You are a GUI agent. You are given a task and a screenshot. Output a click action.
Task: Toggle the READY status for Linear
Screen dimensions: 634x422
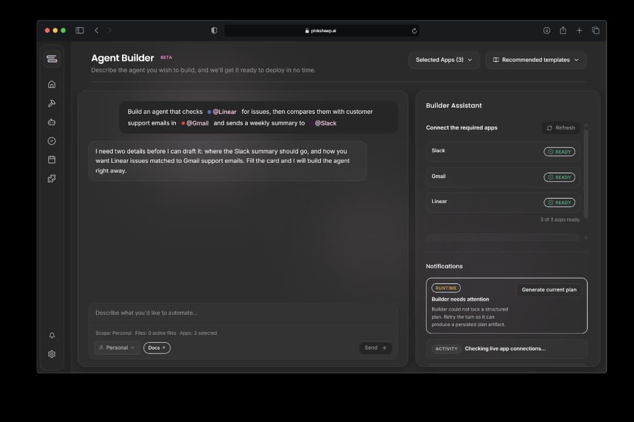[x=559, y=202]
